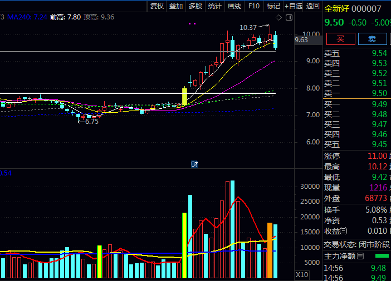391x281 pixels.
Task: Click the 10.37 high price annotation
Action: point(248,27)
